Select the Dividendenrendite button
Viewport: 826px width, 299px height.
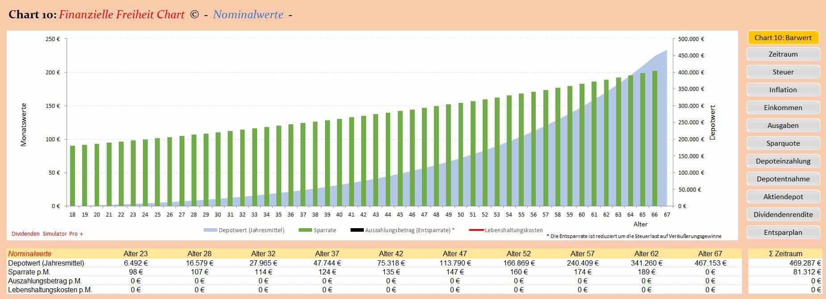coord(783,215)
